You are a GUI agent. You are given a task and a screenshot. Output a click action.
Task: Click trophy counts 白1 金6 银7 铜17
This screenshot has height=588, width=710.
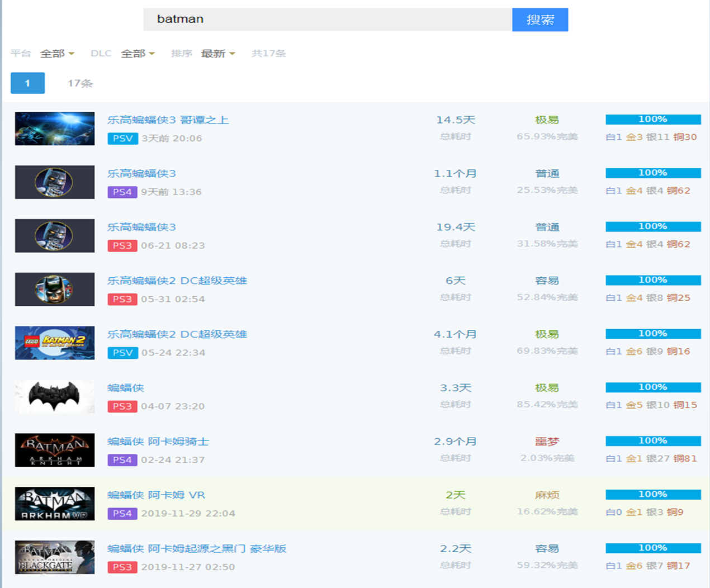[648, 566]
